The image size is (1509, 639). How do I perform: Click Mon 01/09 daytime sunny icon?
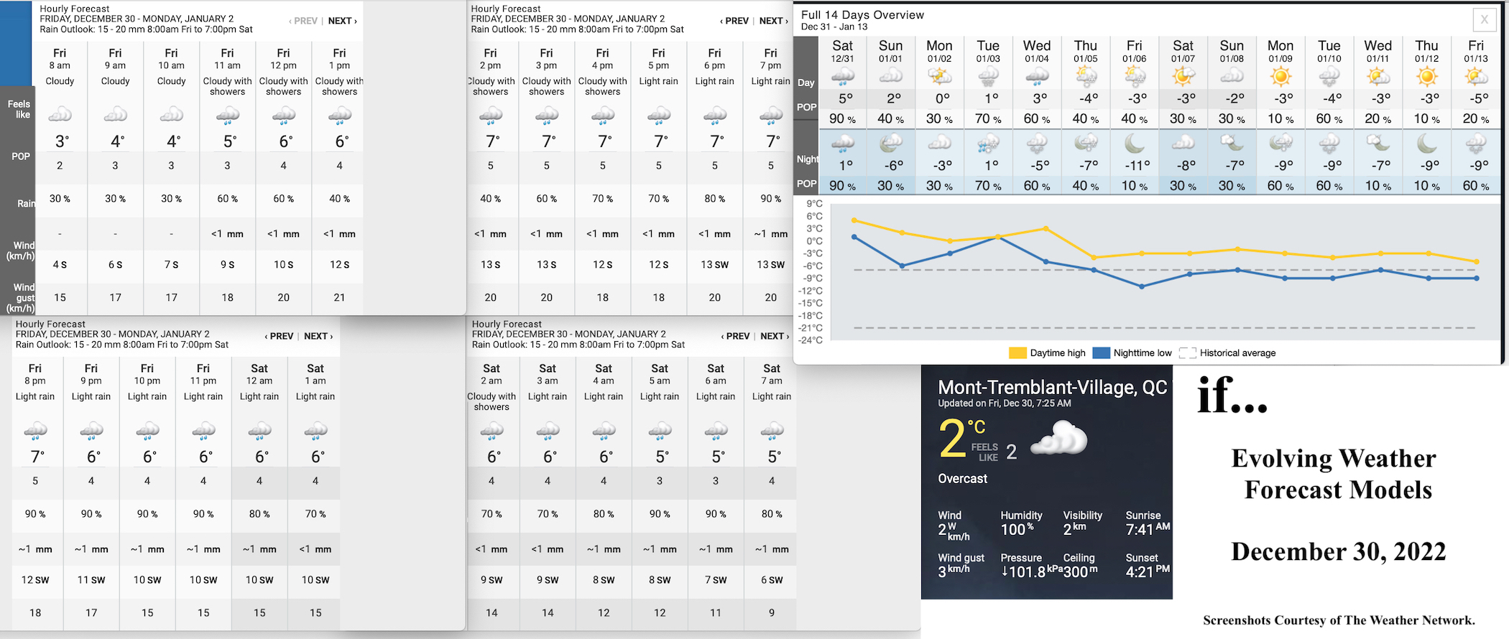1280,76
